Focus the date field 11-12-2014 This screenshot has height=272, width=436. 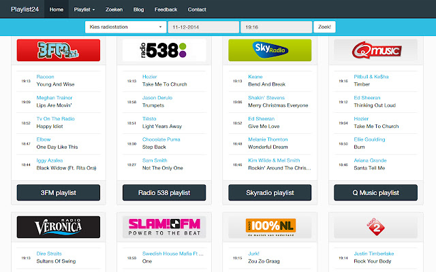204,27
